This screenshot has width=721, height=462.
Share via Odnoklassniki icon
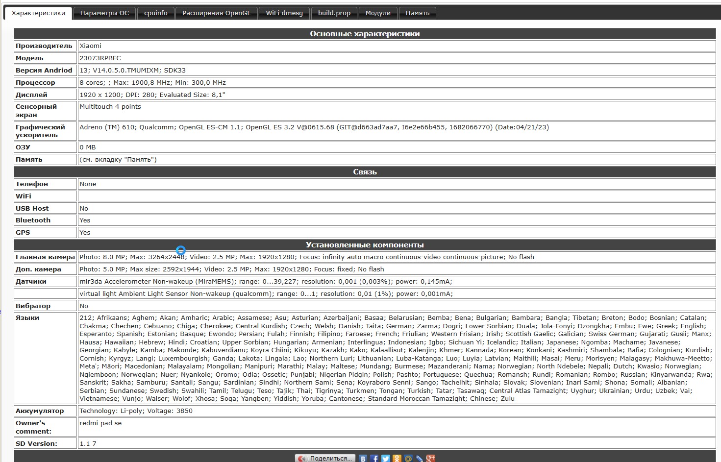coord(397,459)
